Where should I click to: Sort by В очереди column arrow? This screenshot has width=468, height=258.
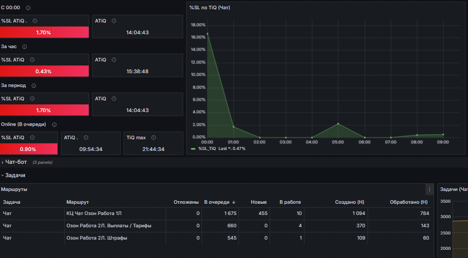pos(234,202)
